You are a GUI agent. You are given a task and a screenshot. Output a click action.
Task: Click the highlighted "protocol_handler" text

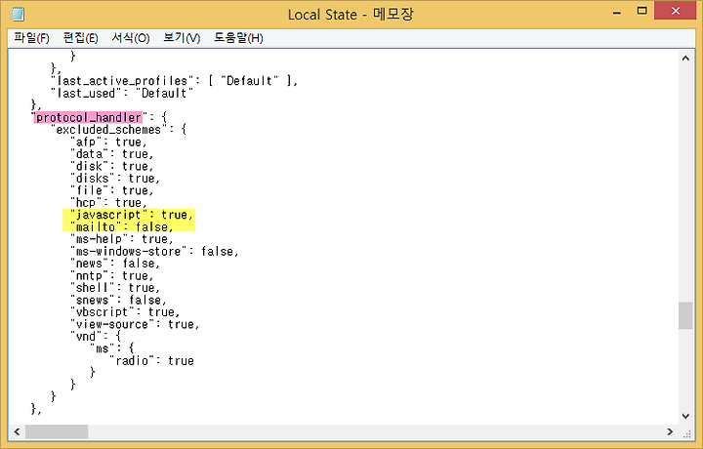coord(88,117)
